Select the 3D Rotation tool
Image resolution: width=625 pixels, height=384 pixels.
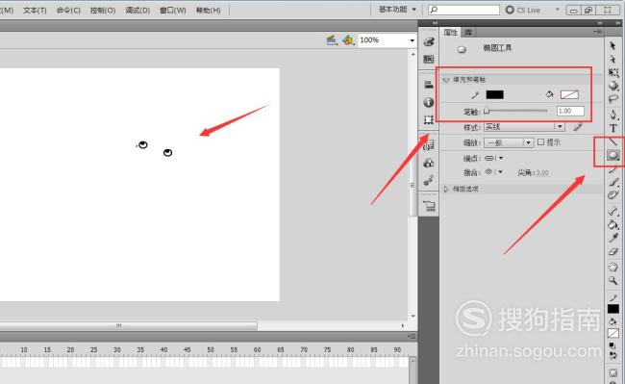click(613, 86)
